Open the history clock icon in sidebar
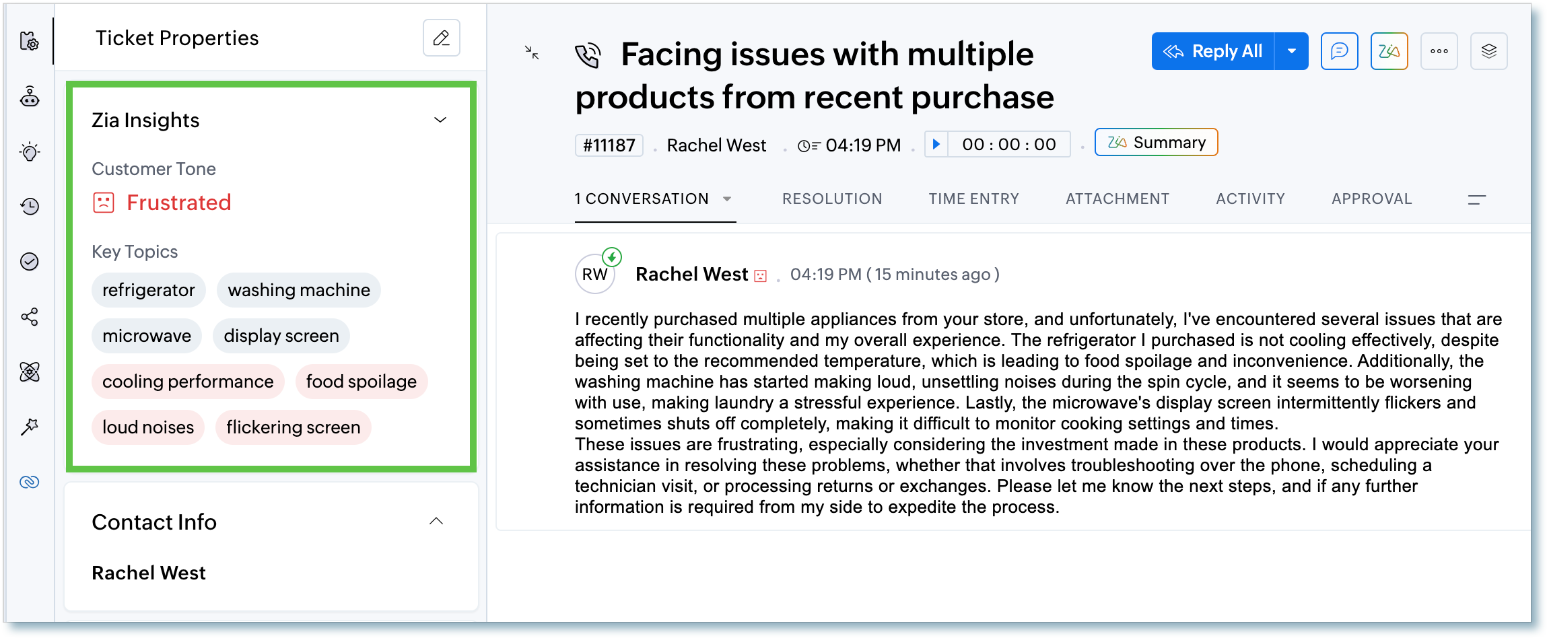The image size is (1547, 638). click(30, 207)
